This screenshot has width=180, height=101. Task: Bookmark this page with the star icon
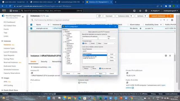(x=161, y=6)
